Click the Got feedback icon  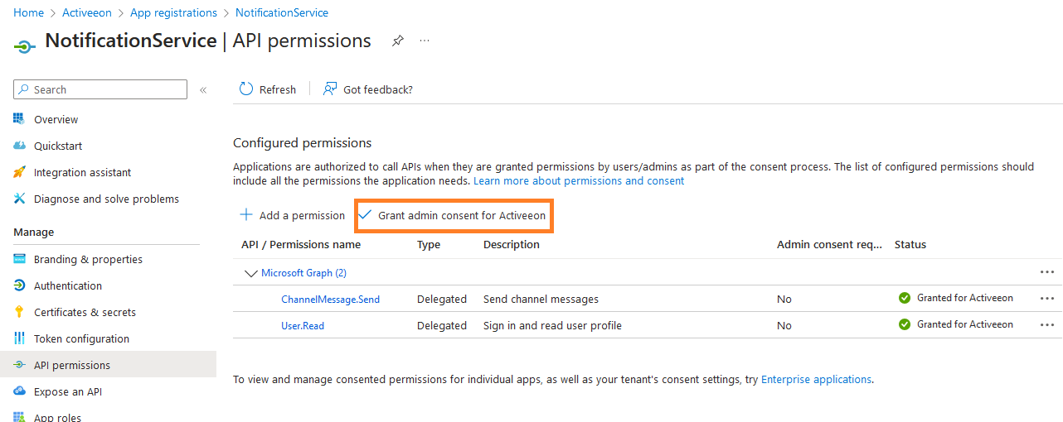330,89
